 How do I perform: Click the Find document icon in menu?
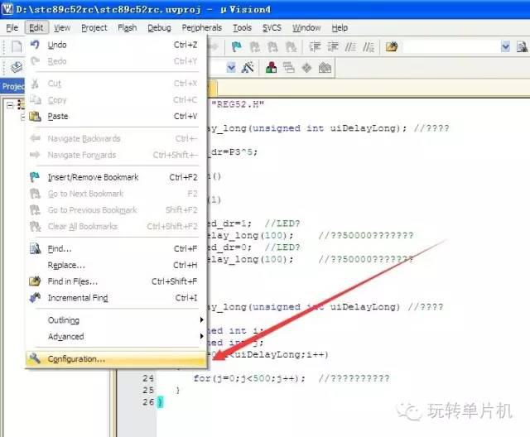click(x=35, y=249)
